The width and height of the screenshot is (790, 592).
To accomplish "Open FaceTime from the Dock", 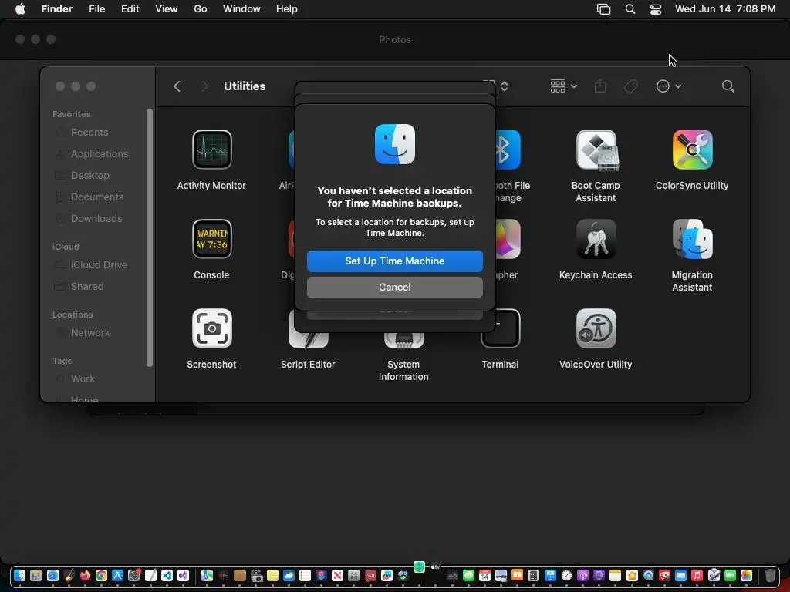I will [730, 575].
